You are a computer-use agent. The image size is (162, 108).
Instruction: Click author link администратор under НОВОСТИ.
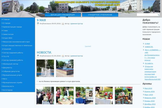77,56
